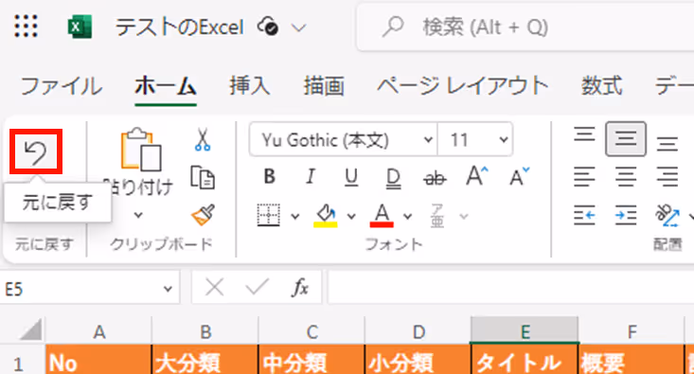
Task: Click the Excel app logo
Action: (x=80, y=27)
